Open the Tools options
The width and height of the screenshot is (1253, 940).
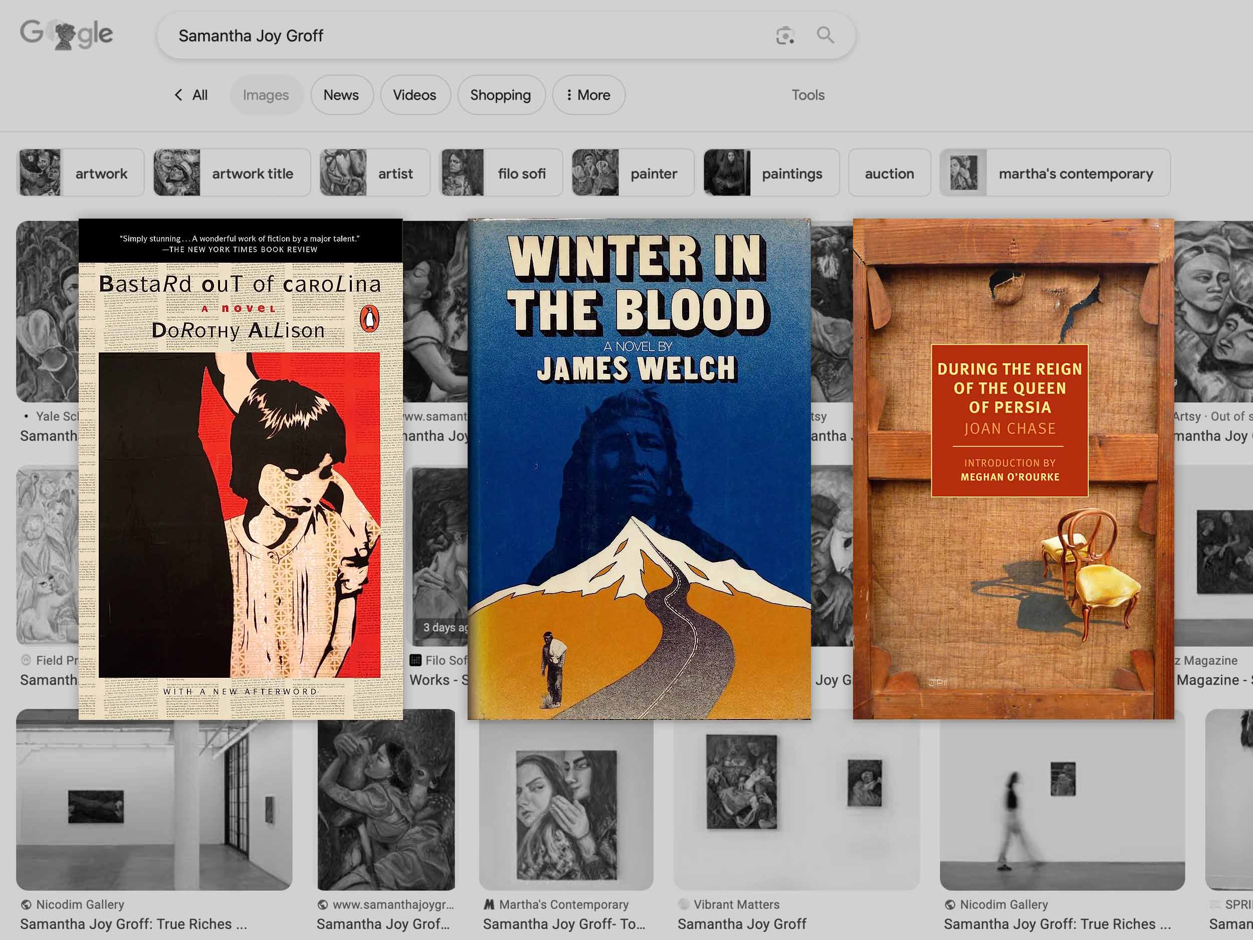point(808,95)
